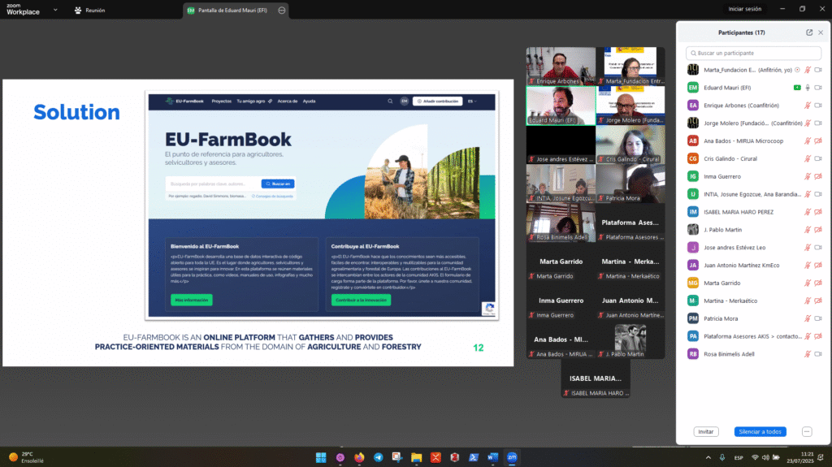Image resolution: width=832 pixels, height=467 pixels.
Task: Open weather widget showing 29°C
Action: point(27,457)
